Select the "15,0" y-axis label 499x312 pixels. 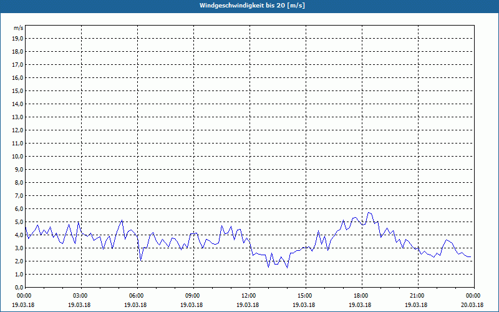(x=18, y=90)
